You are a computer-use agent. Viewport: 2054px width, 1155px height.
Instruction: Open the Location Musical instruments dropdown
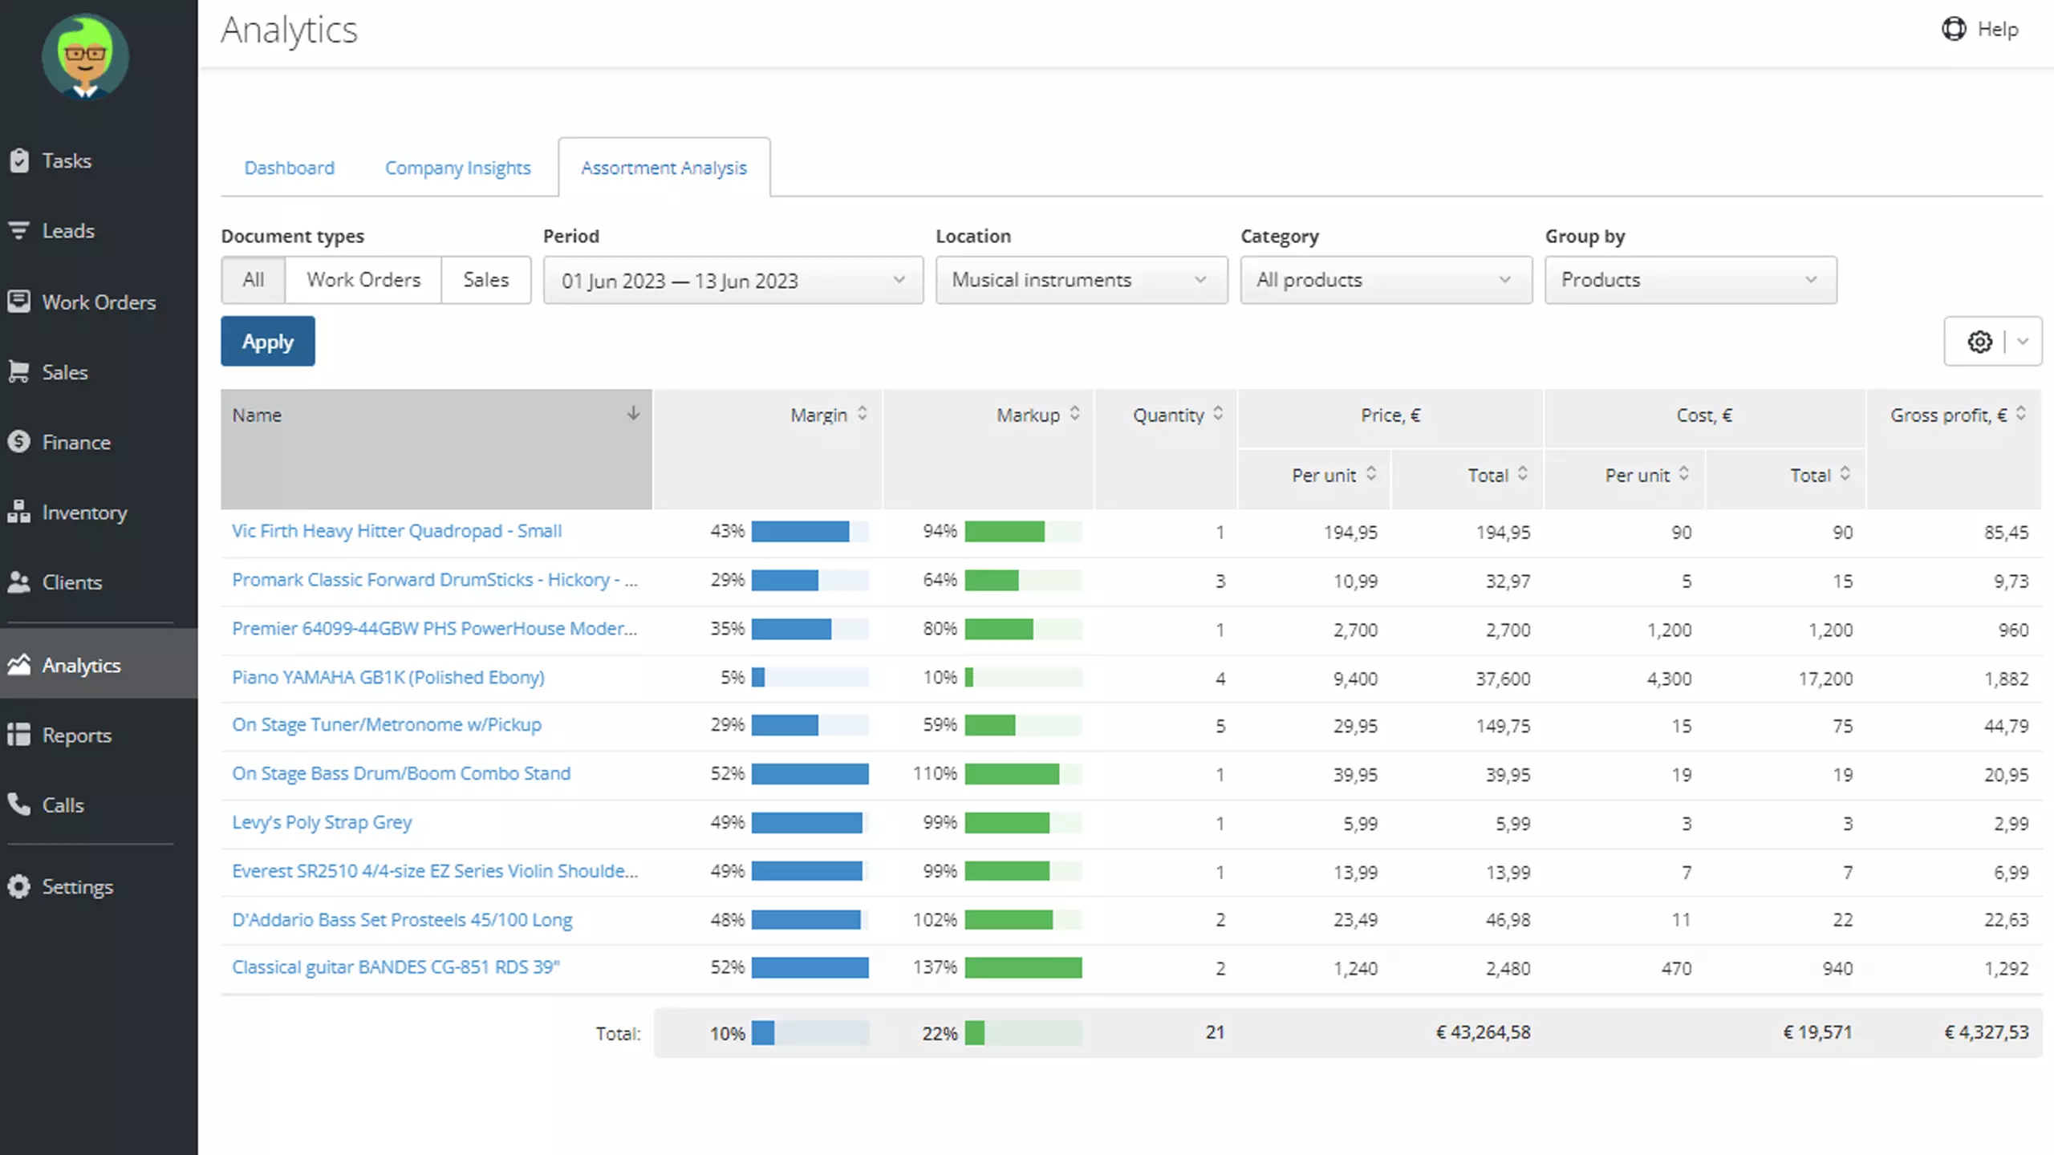[x=1082, y=280]
